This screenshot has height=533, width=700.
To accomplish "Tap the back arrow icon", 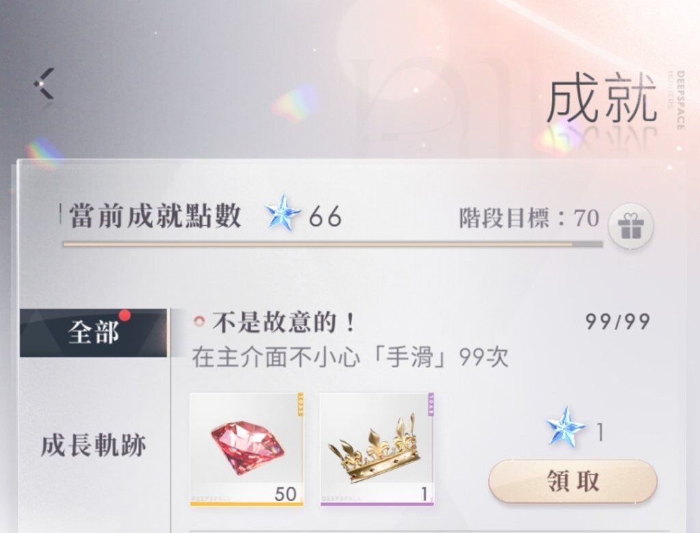I will [44, 83].
